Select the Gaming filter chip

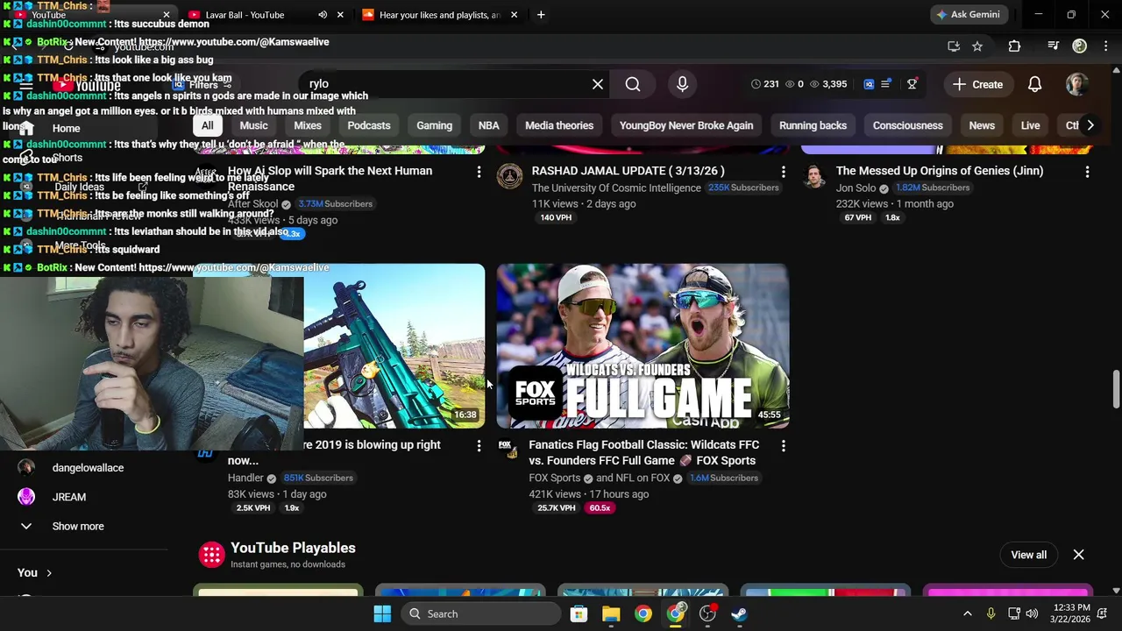(434, 125)
